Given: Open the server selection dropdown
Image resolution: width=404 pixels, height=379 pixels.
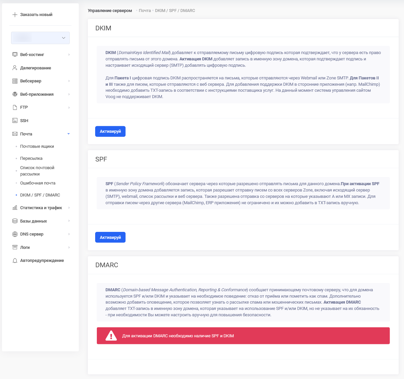Looking at the screenshot, I should coord(40,38).
